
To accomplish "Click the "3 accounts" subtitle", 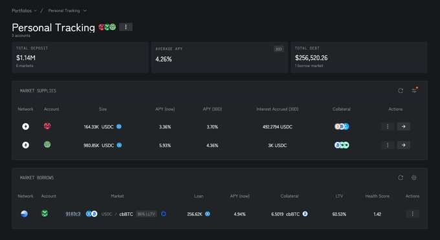I will coord(21,35).
